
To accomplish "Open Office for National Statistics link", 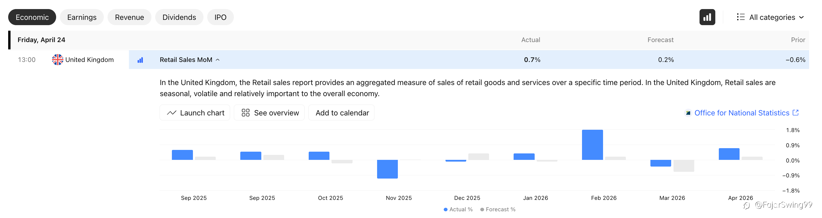I will (742, 113).
